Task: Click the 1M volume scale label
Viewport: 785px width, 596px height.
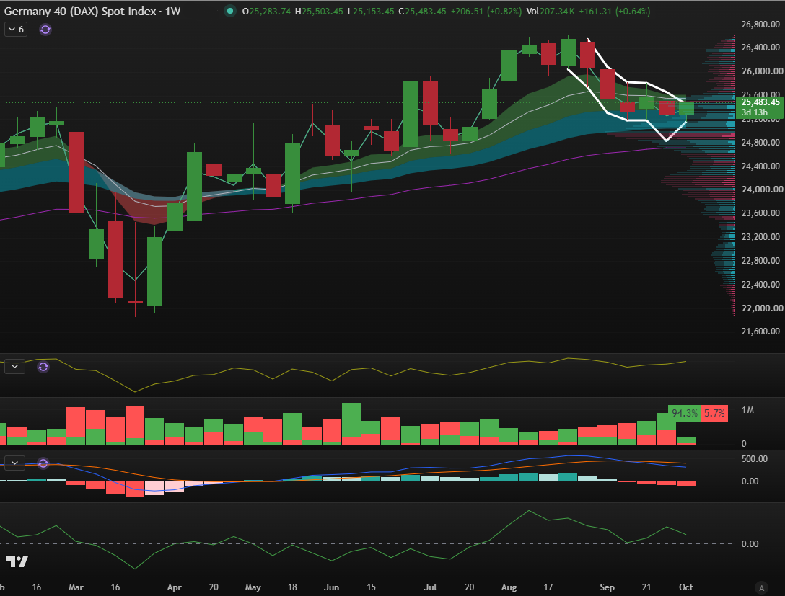Action: (x=747, y=410)
